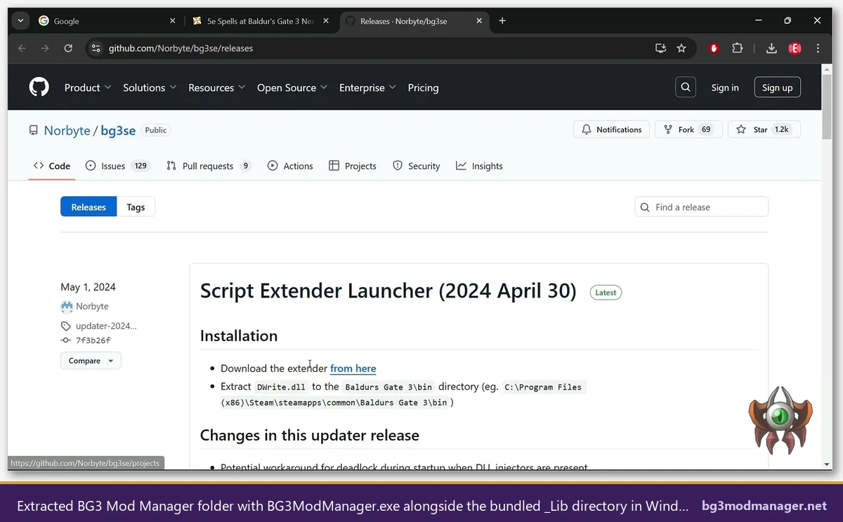Reload the page with refresh icon
This screenshot has height=522, width=843.
tap(68, 48)
